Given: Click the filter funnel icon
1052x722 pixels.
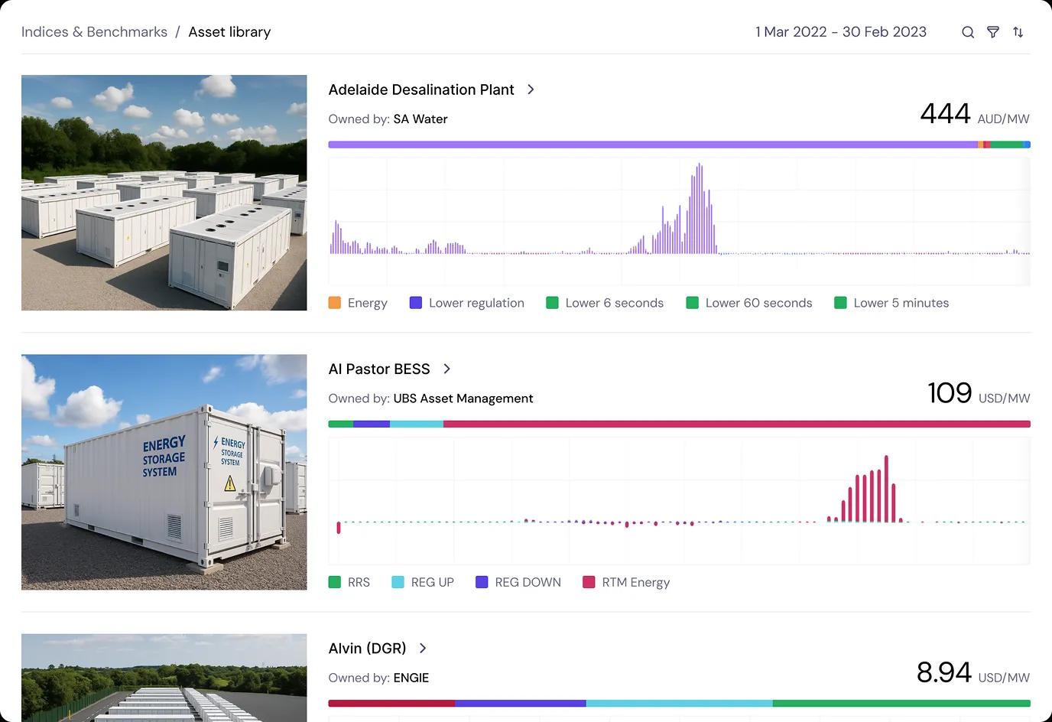Looking at the screenshot, I should coord(992,32).
